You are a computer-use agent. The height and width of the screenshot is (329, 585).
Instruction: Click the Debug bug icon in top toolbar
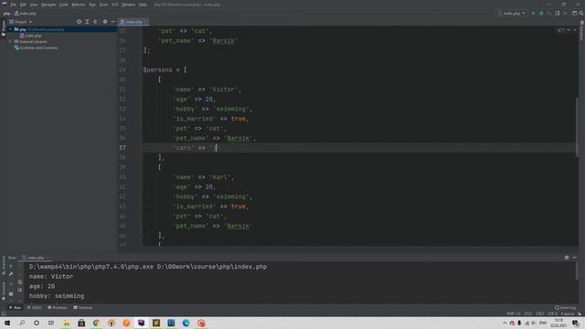[x=541, y=13]
